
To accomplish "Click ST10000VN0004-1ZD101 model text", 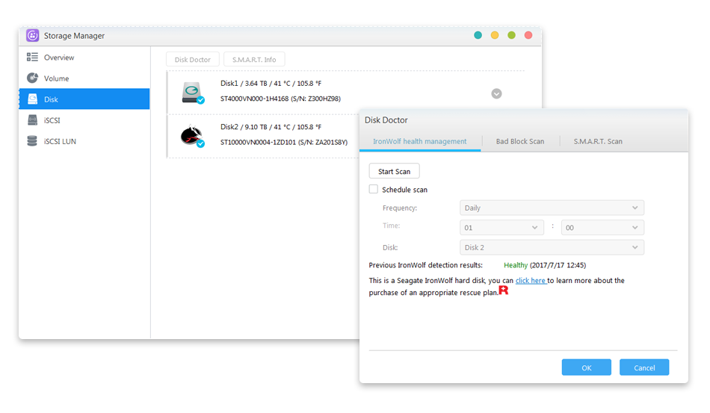I will 284,142.
